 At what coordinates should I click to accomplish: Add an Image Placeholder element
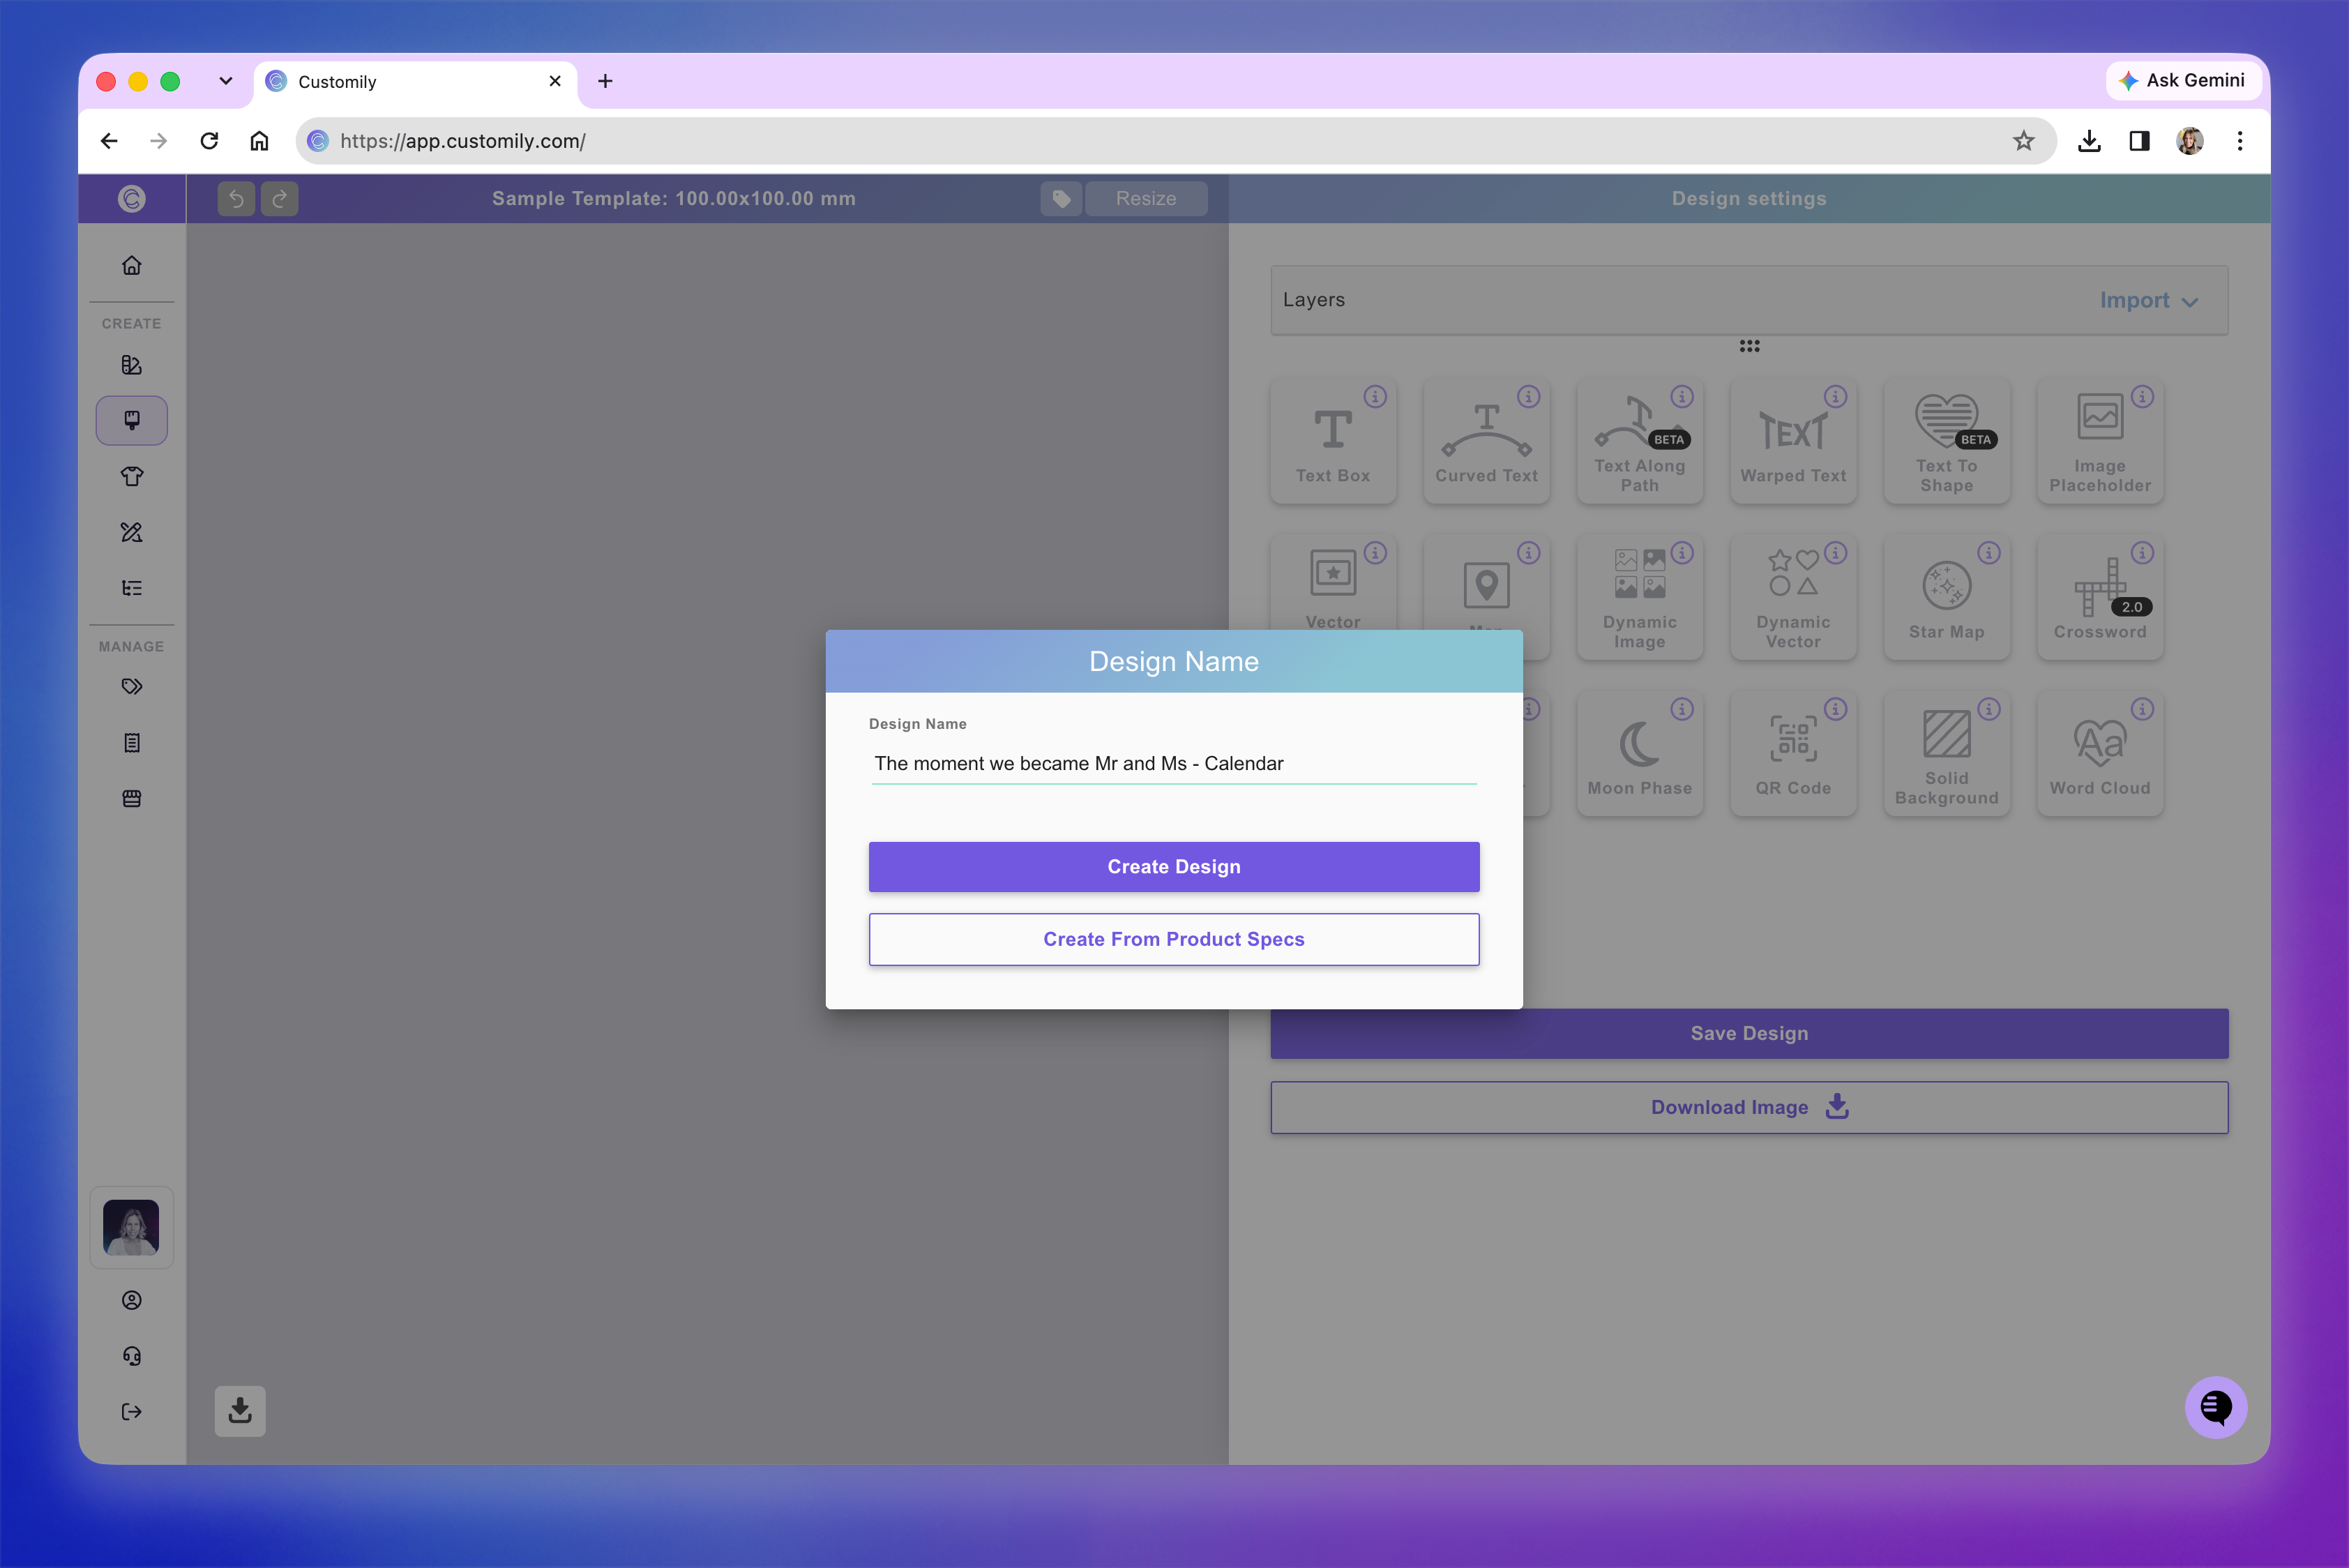[x=2099, y=441]
